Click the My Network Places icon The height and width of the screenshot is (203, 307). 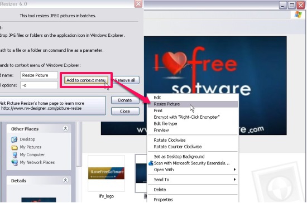[15, 162]
